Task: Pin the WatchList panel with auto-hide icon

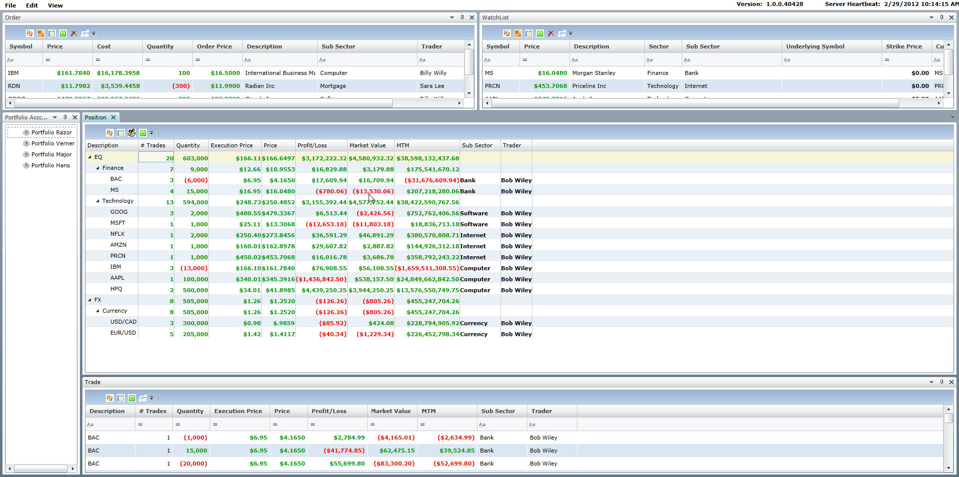Action: [942, 17]
